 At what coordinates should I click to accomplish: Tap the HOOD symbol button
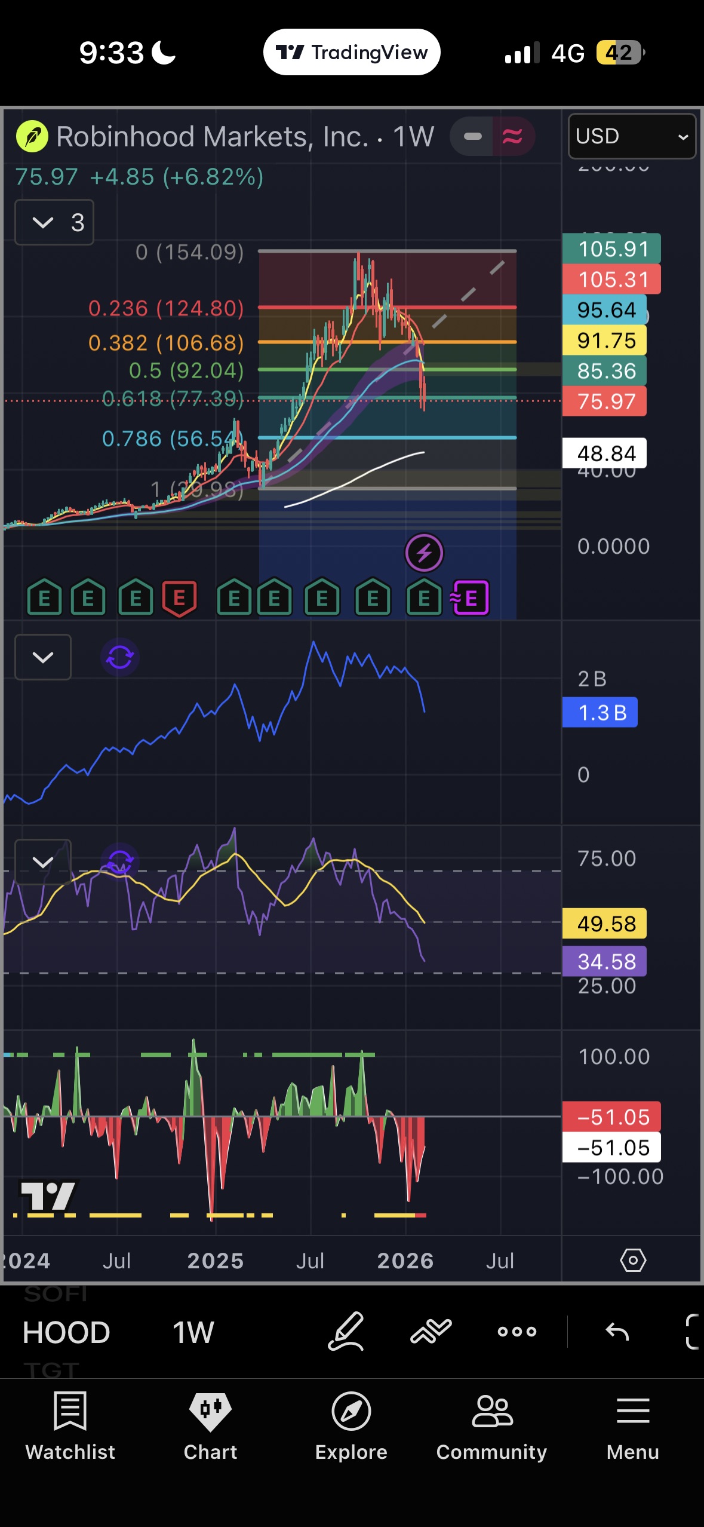(66, 1332)
